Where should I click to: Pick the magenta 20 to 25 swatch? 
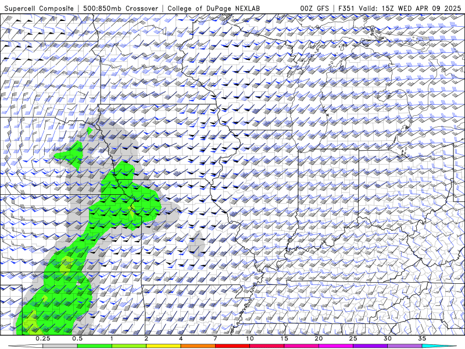pyautogui.click(x=336, y=346)
